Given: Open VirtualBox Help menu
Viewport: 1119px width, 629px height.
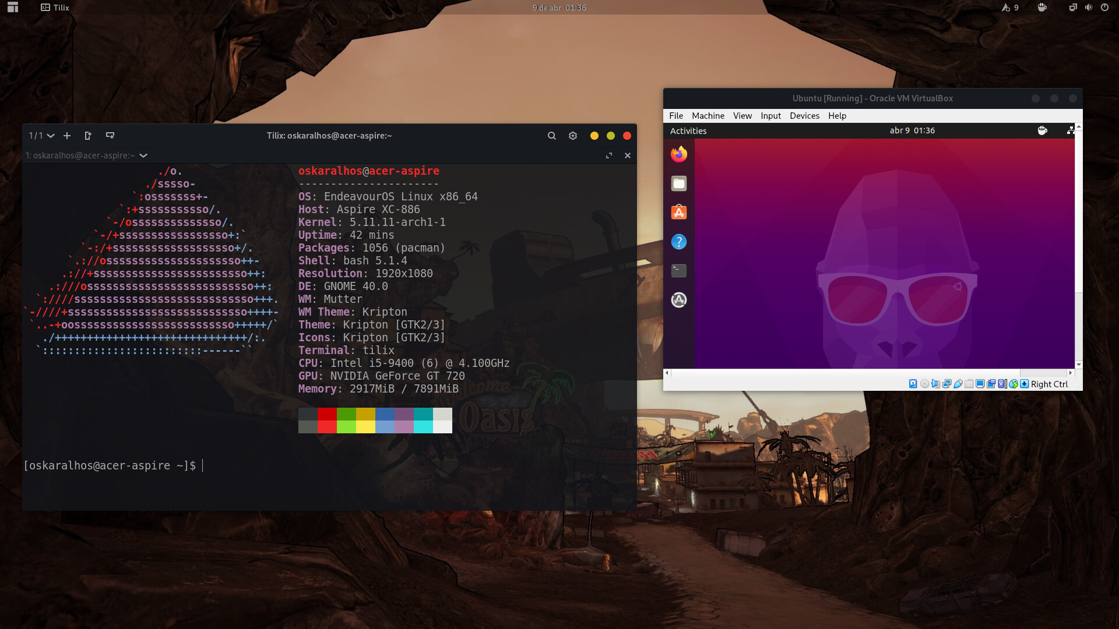Looking at the screenshot, I should pyautogui.click(x=837, y=116).
